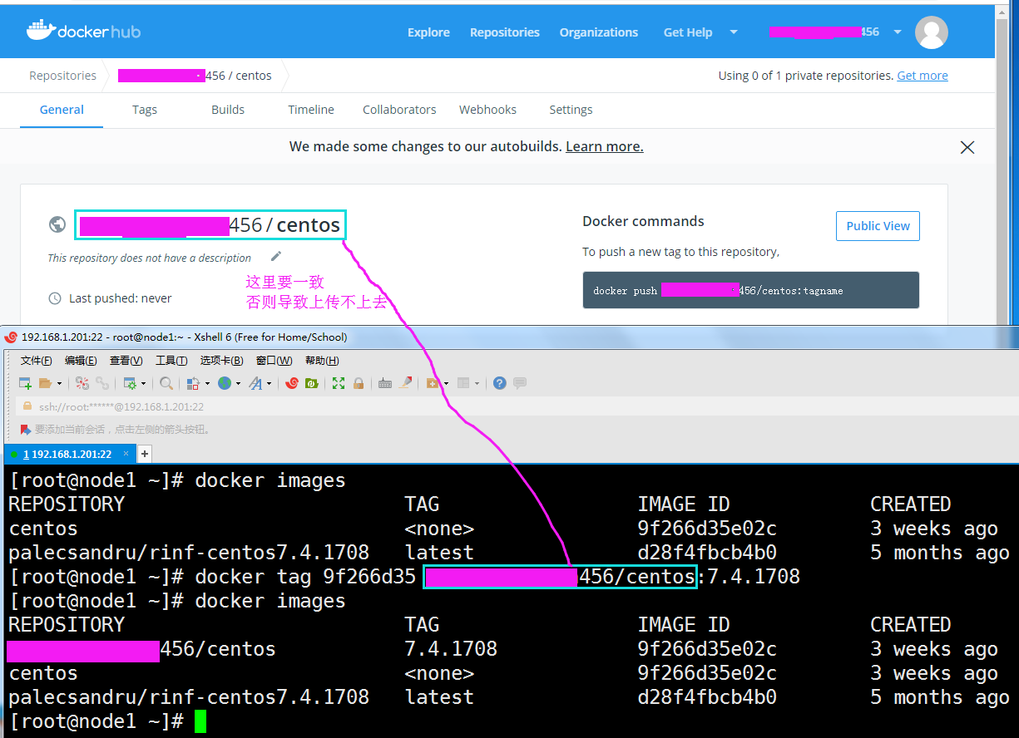This screenshot has height=738, width=1019.
Task: Click the clock icon beside Last pushed
Action: click(55, 298)
